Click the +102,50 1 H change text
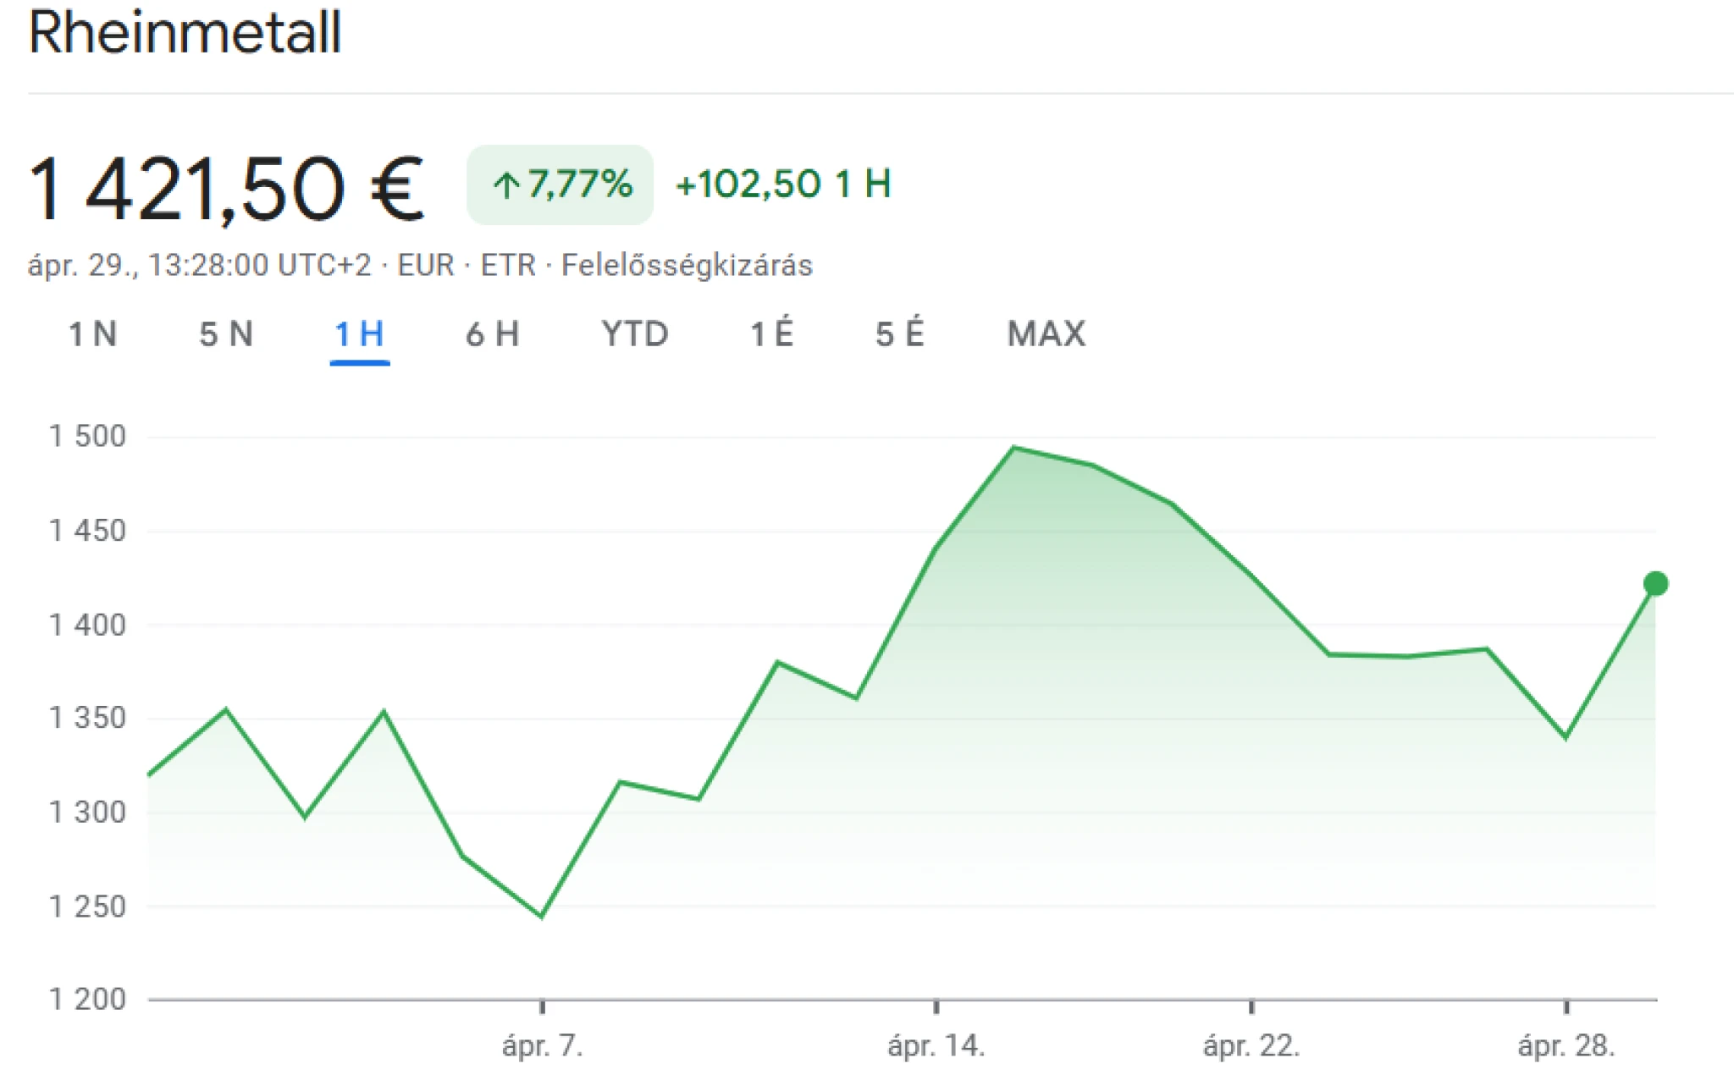This screenshot has height=1080, width=1734. 783,185
